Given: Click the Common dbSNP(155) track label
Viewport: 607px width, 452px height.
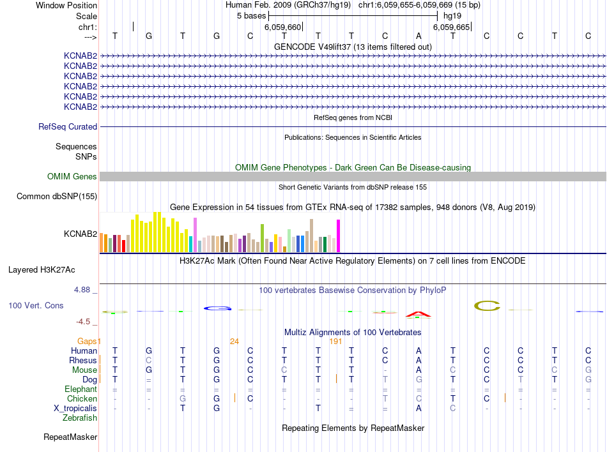Looking at the screenshot, I should tap(57, 197).
